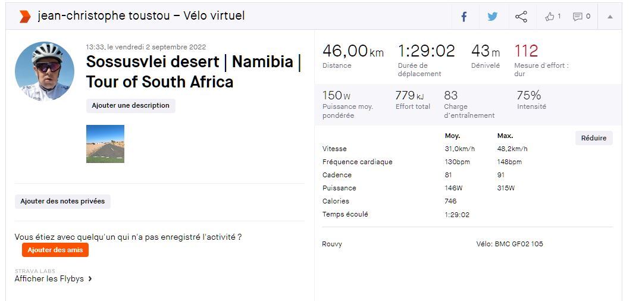Image resolution: width=639 pixels, height=301 pixels.
Task: Click Ajouter une description button
Action: [130, 105]
